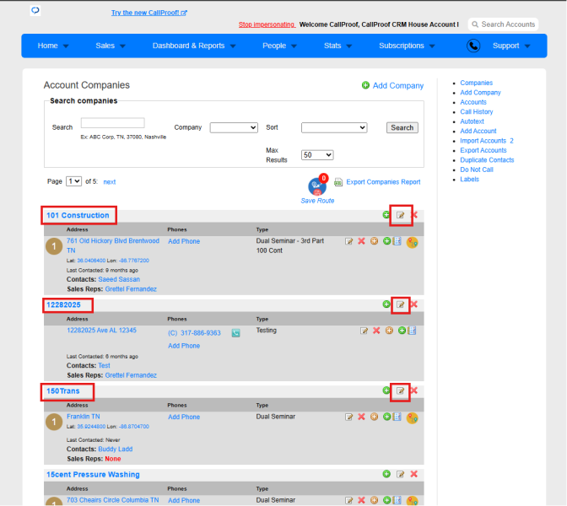Open the Sort dropdown
567x506 pixels.
click(x=334, y=127)
